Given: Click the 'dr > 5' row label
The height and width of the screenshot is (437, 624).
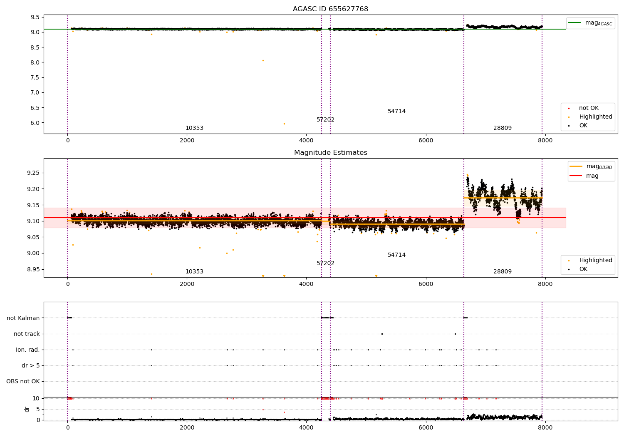Looking at the screenshot, I should 31,365.
